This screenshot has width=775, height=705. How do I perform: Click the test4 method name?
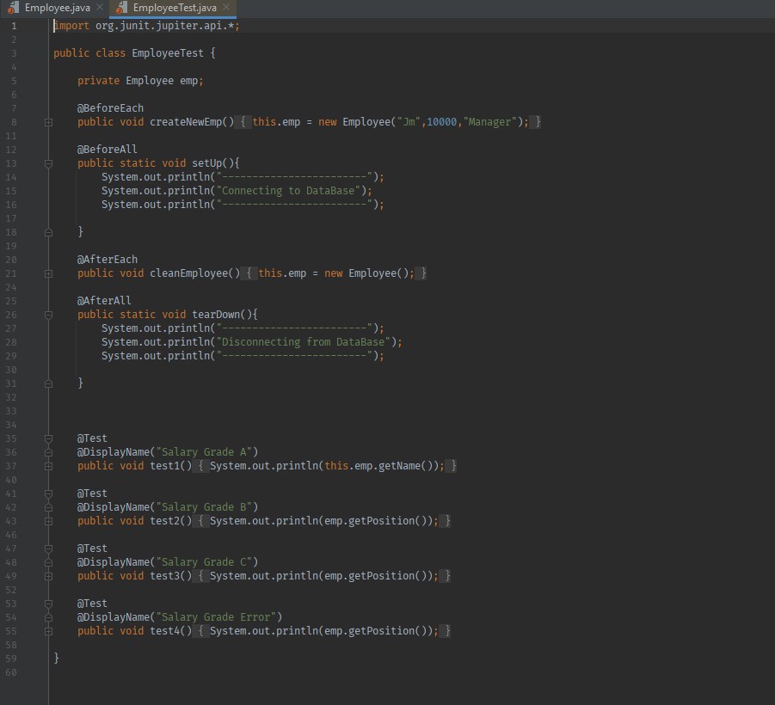tap(164, 631)
